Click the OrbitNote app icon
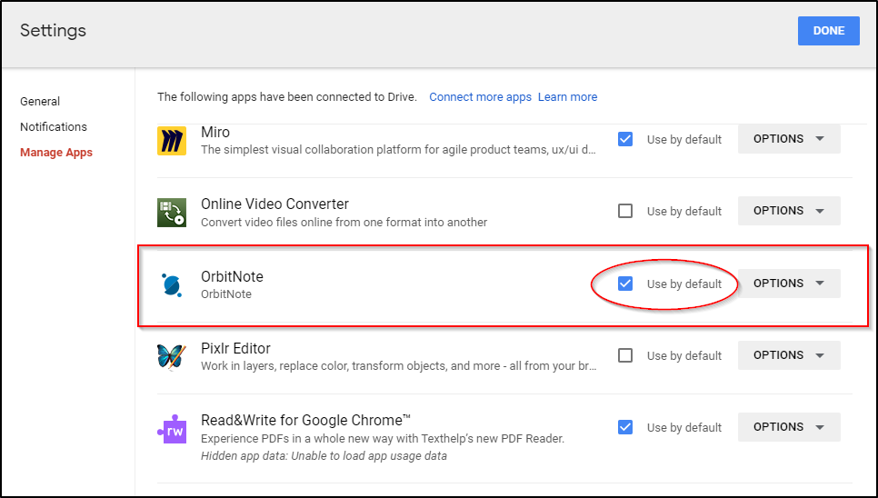Viewport: 878px width, 498px height. coord(172,284)
